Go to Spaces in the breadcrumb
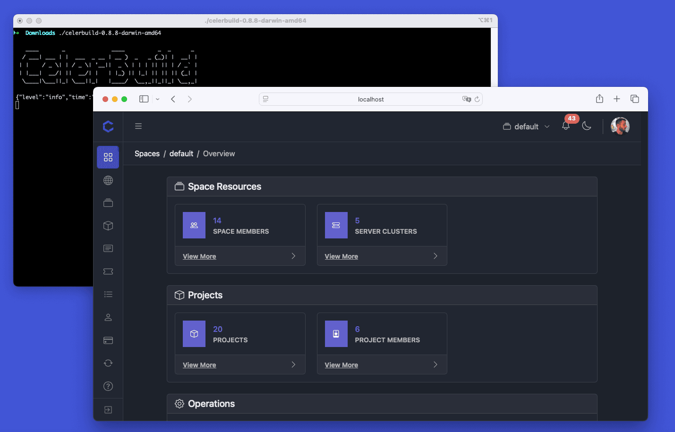Viewport: 675px width, 432px height. click(147, 153)
